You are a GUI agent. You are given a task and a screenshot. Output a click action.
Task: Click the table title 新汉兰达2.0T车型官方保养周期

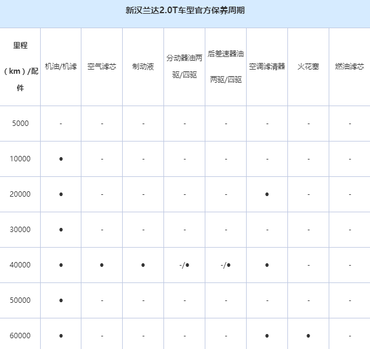(x=184, y=11)
